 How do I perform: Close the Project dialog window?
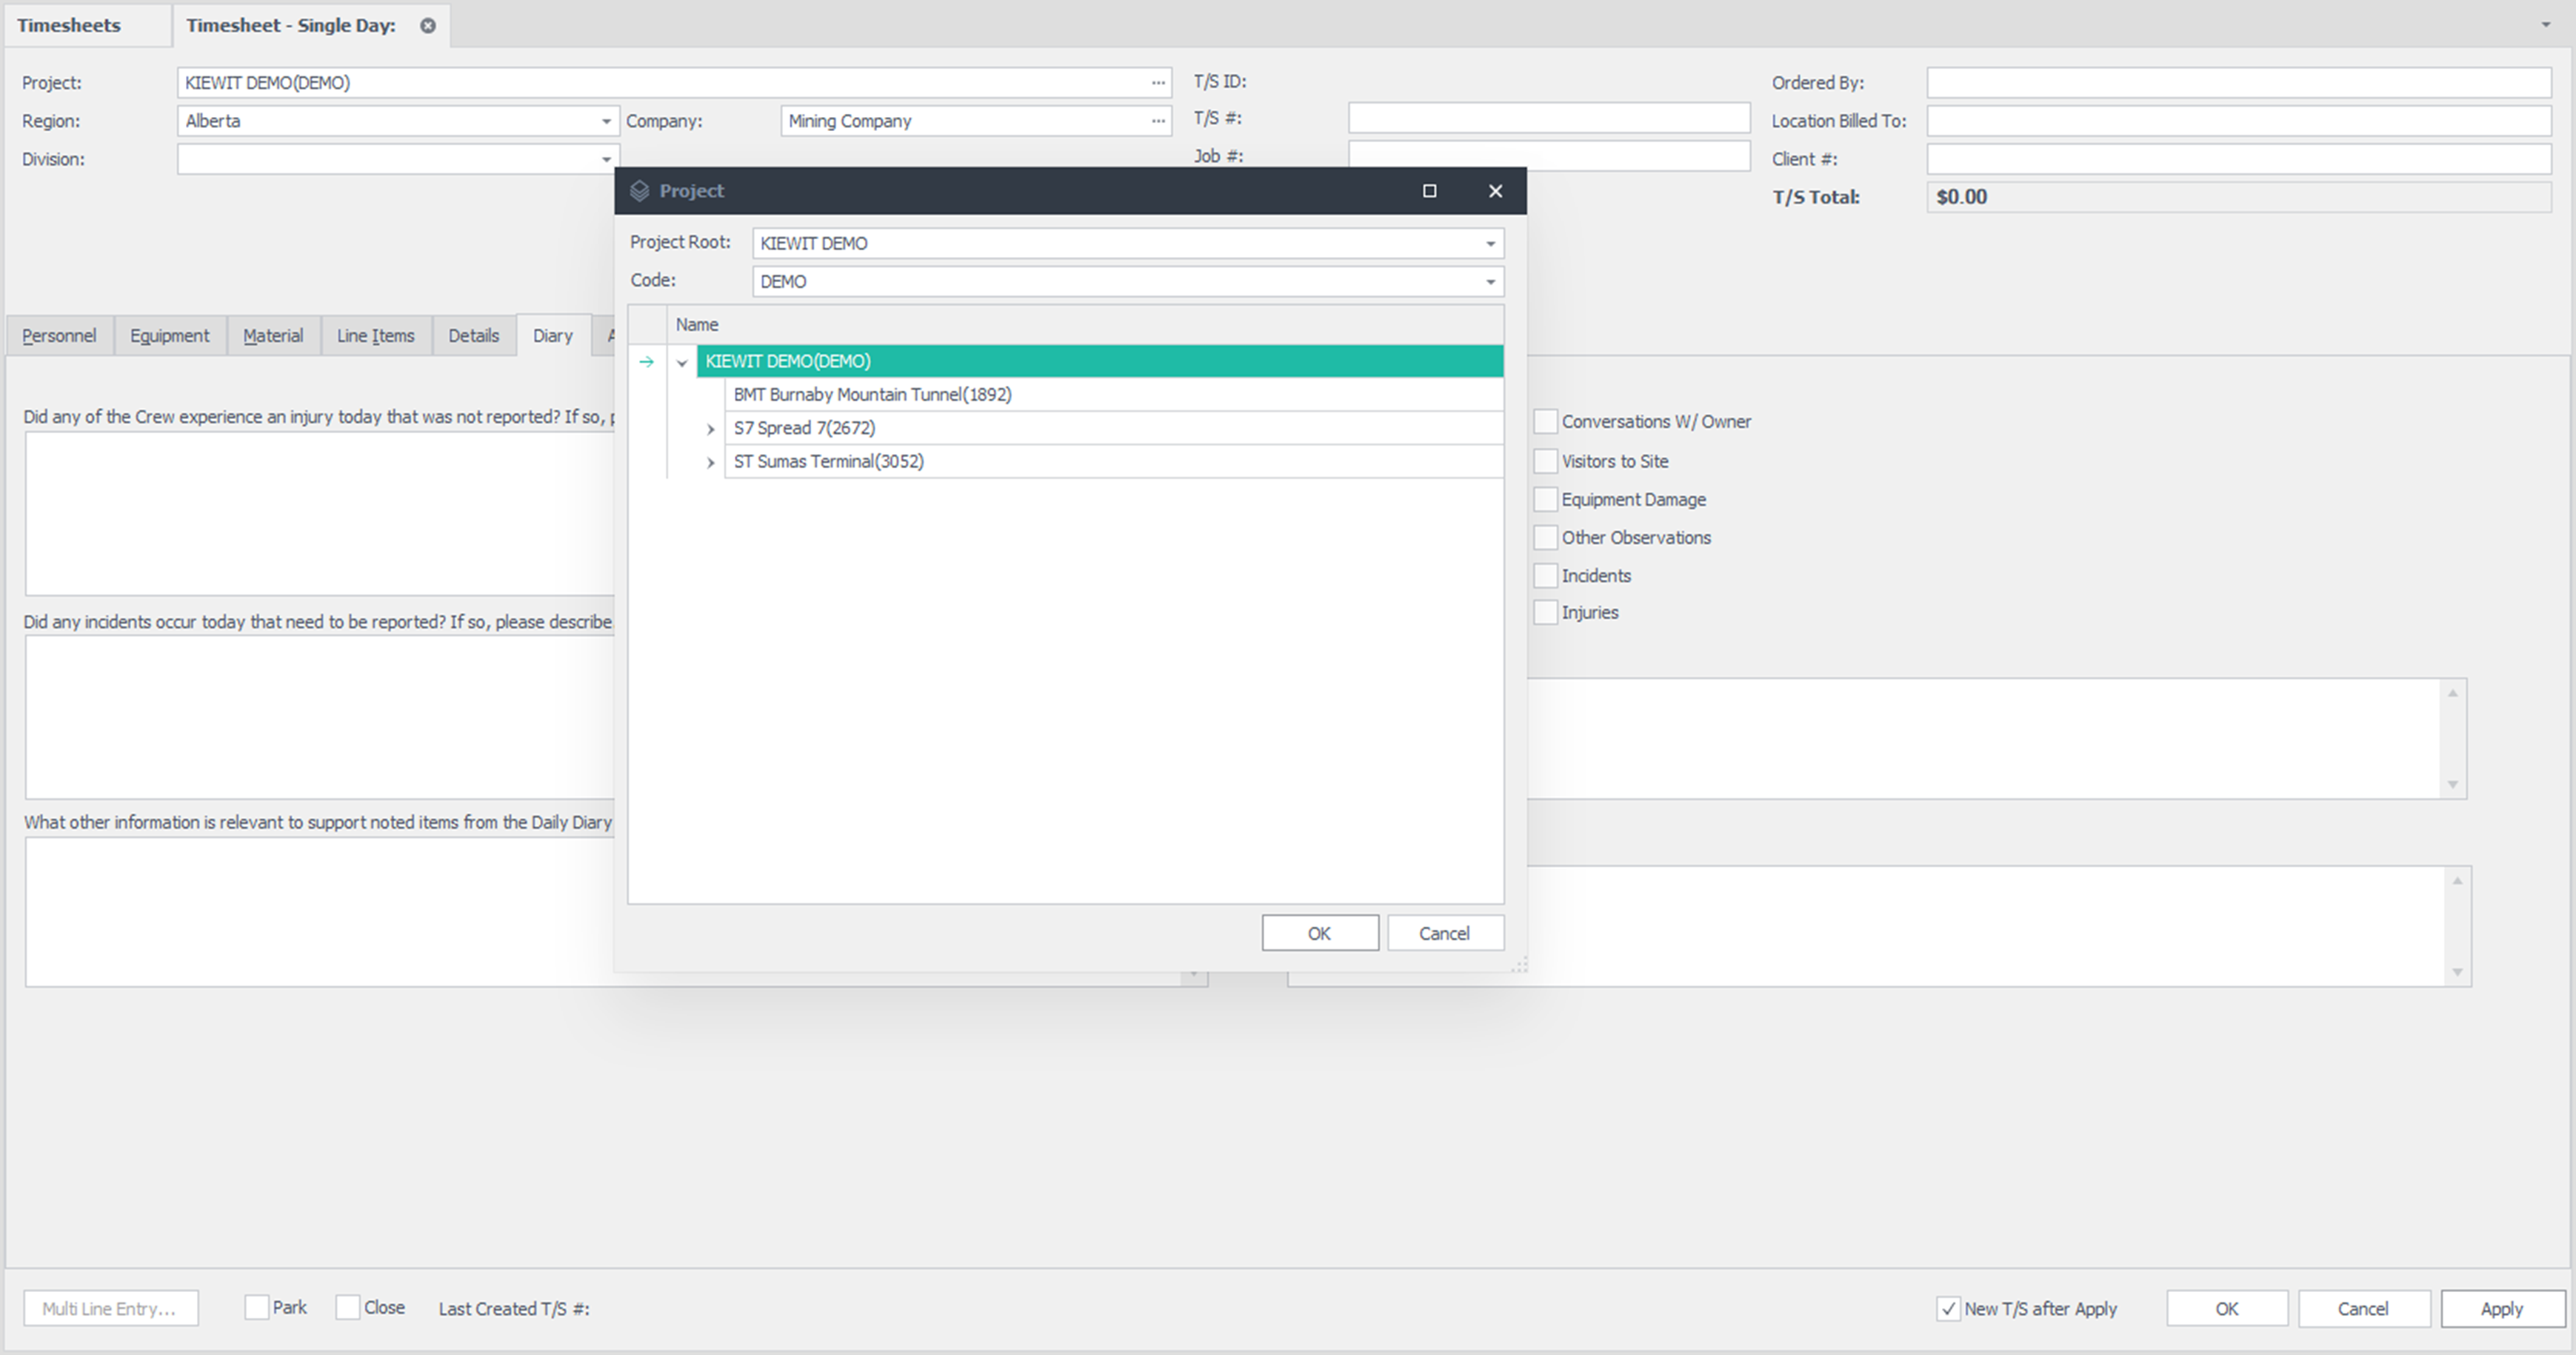pyautogui.click(x=1495, y=191)
